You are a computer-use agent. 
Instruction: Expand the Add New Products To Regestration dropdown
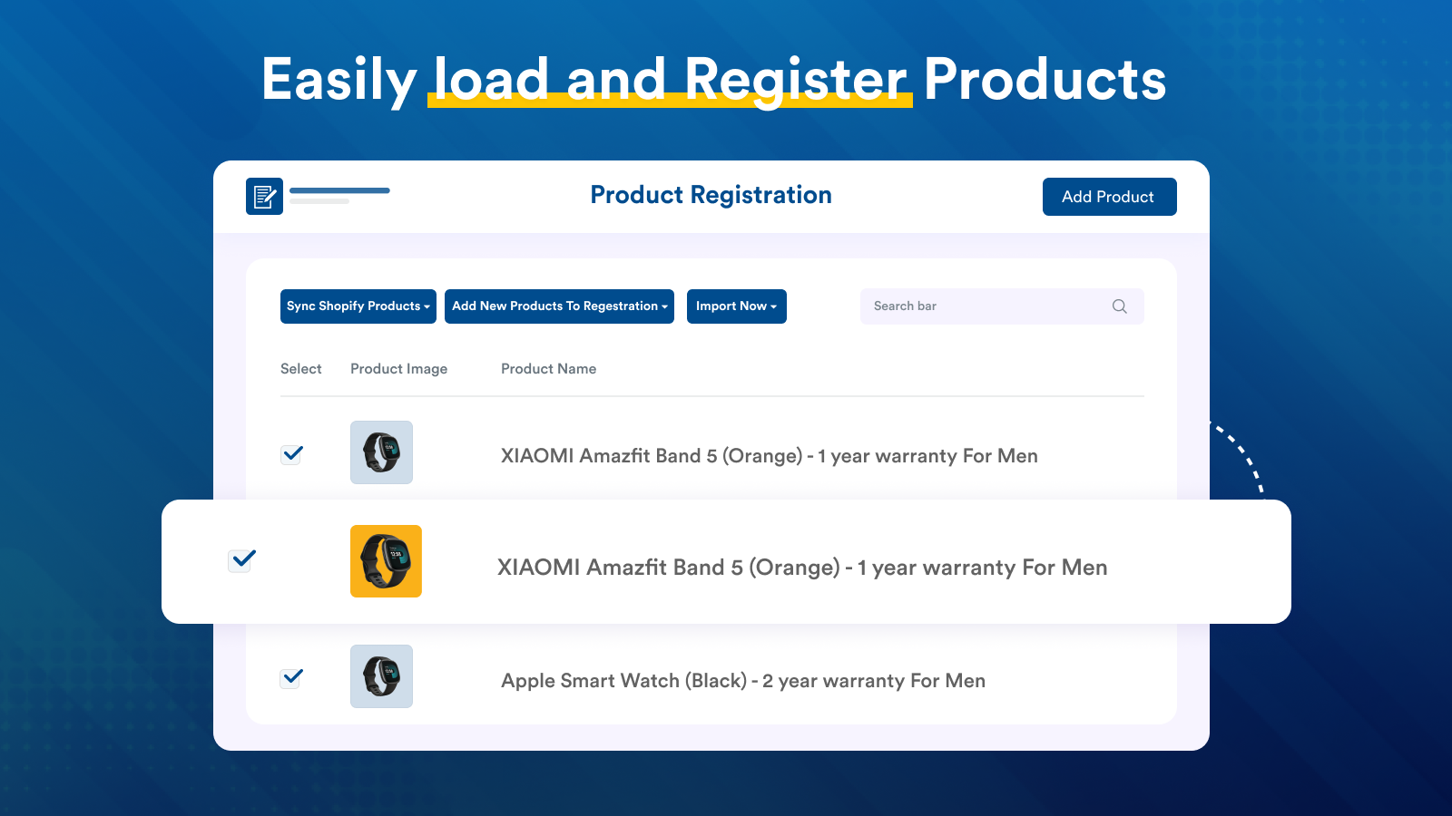(x=559, y=306)
